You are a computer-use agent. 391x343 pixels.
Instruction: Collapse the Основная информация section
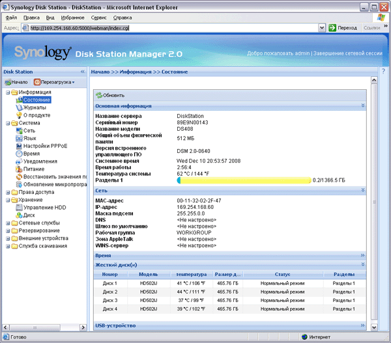(x=363, y=105)
